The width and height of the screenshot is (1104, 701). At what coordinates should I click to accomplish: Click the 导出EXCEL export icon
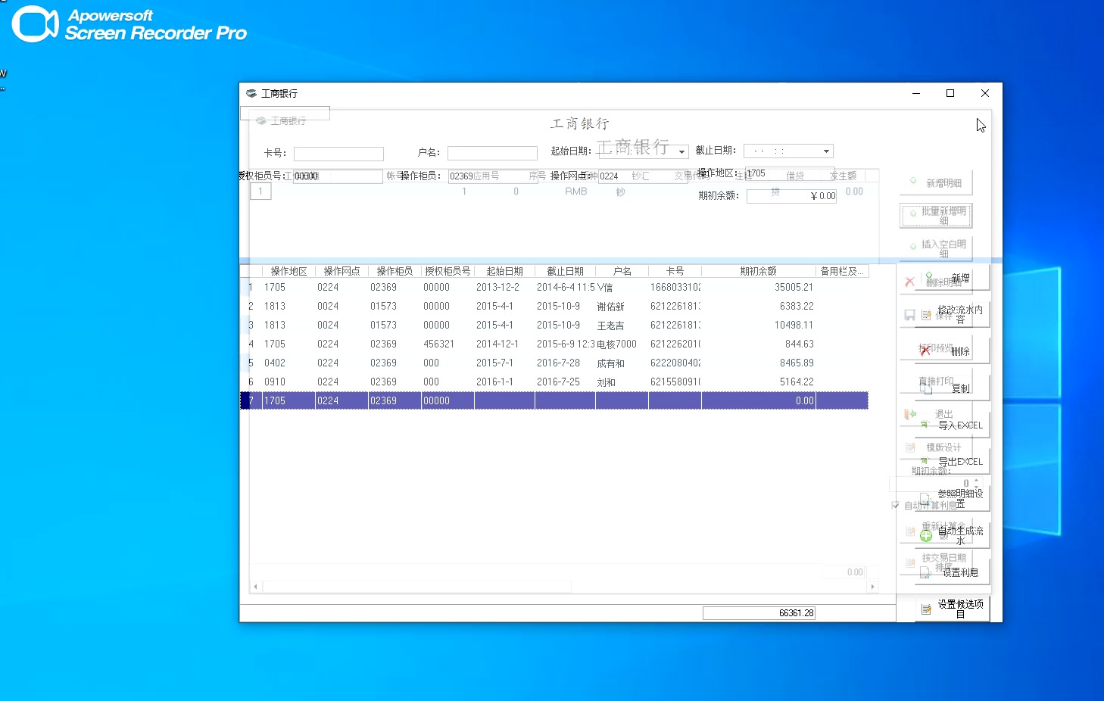click(x=924, y=461)
